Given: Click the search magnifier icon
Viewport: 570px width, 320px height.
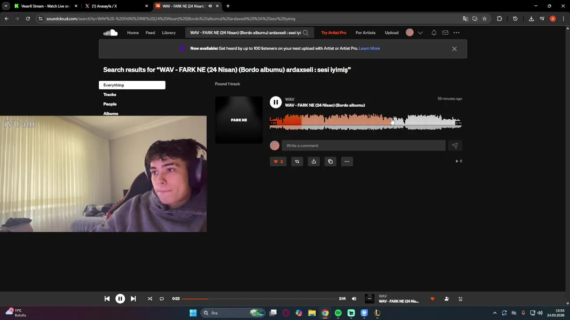Looking at the screenshot, I should [305, 32].
